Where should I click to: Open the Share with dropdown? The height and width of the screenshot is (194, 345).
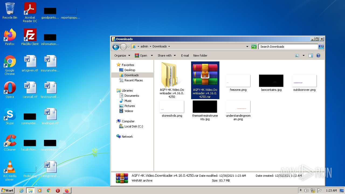167,56
